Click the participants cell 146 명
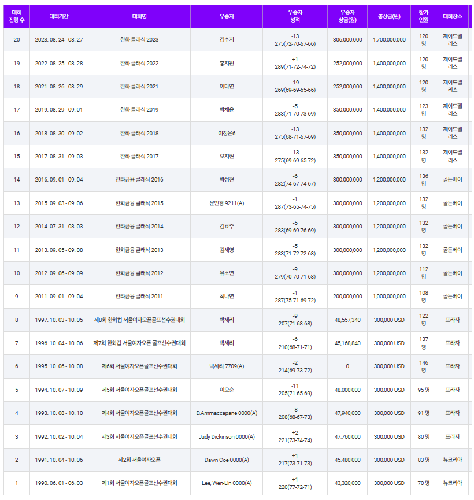The height and width of the screenshot is (500, 474). 424,366
